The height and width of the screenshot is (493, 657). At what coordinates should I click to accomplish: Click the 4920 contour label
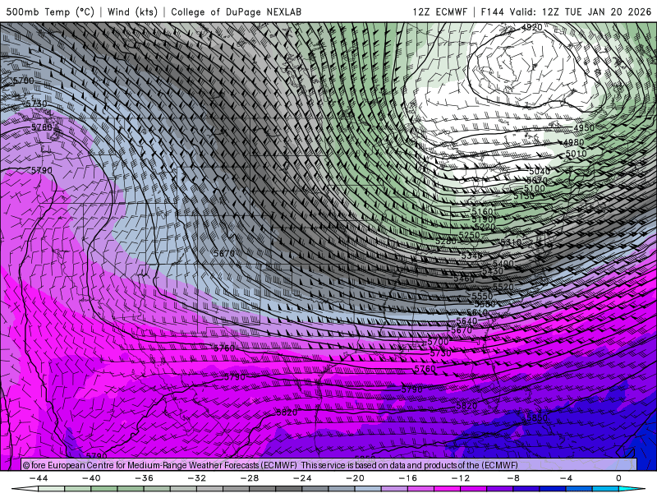[531, 27]
